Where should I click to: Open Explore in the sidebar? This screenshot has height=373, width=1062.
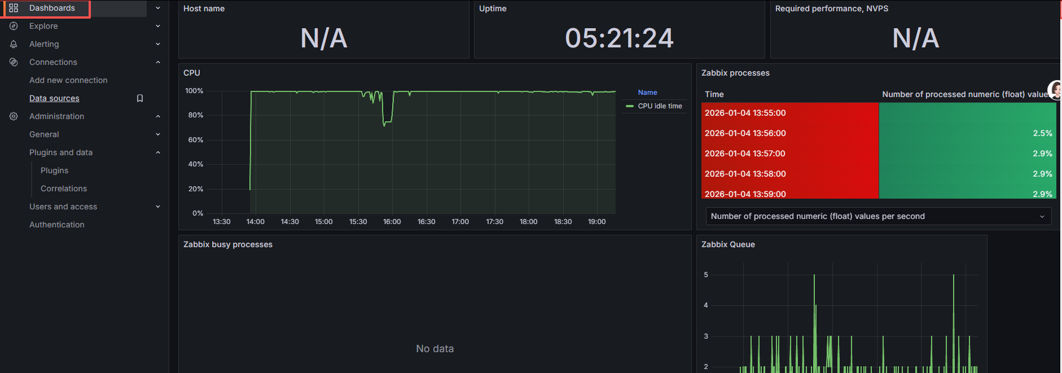point(43,26)
